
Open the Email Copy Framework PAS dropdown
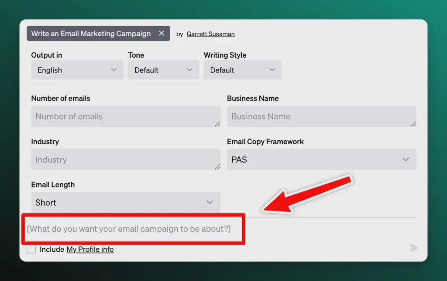322,160
